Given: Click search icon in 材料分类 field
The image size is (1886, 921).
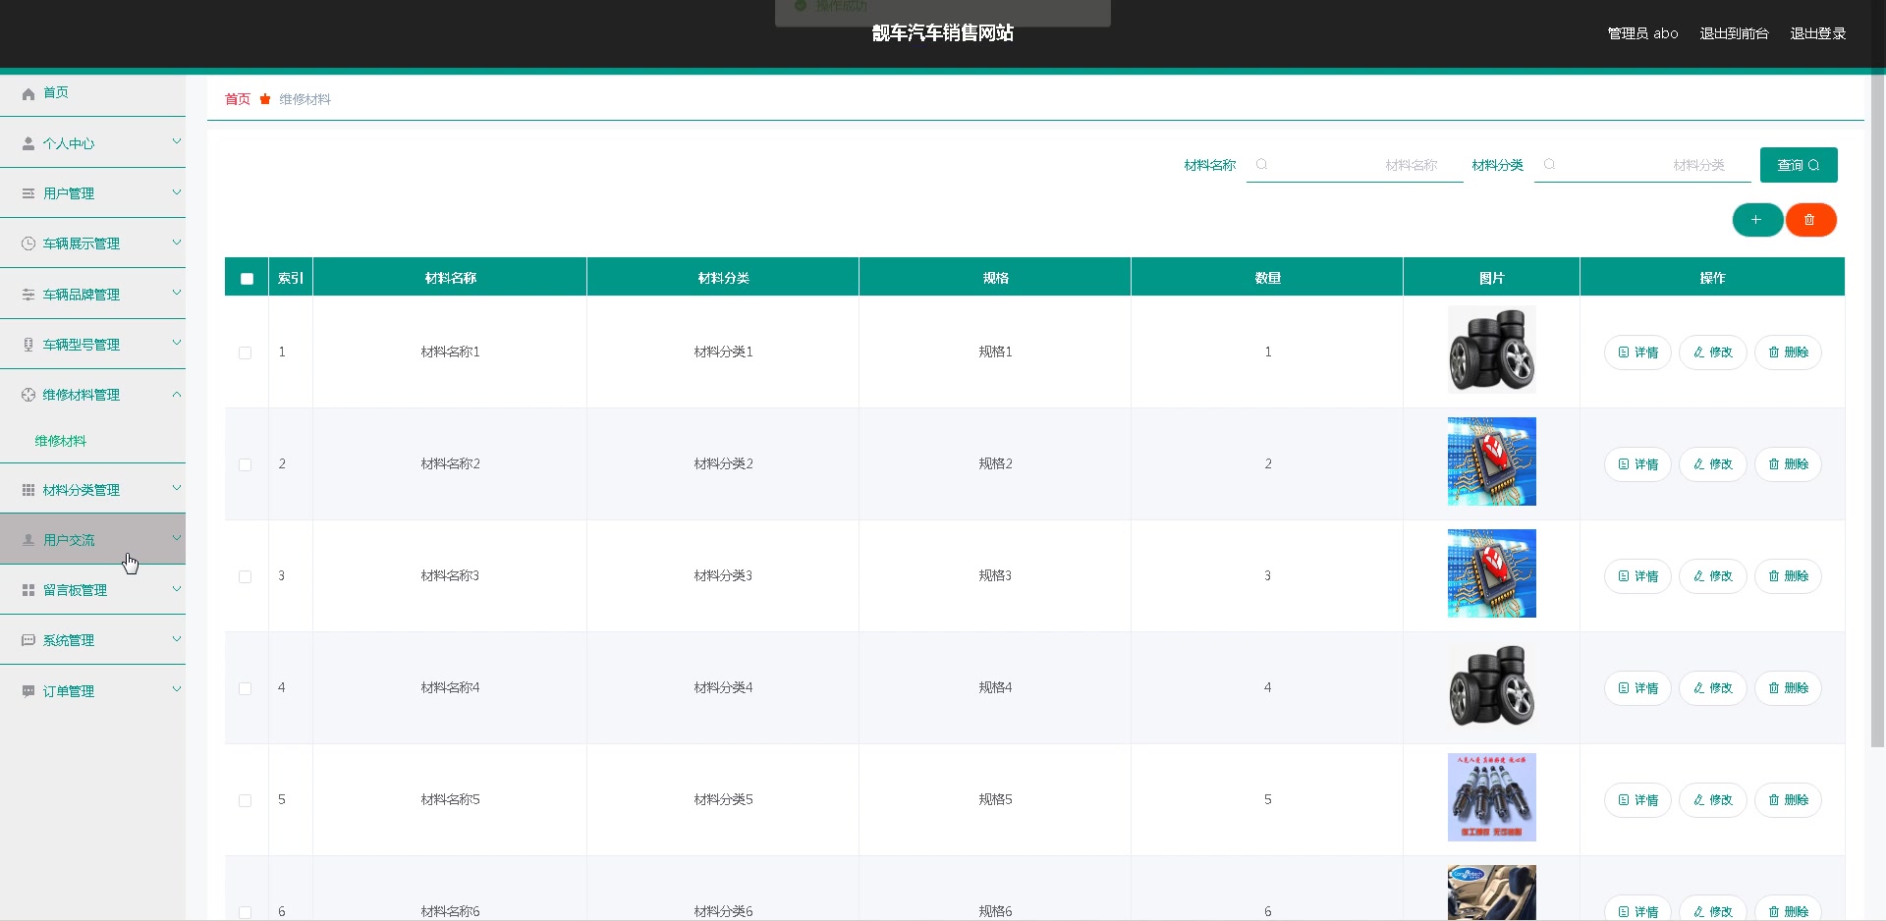Looking at the screenshot, I should [1550, 165].
